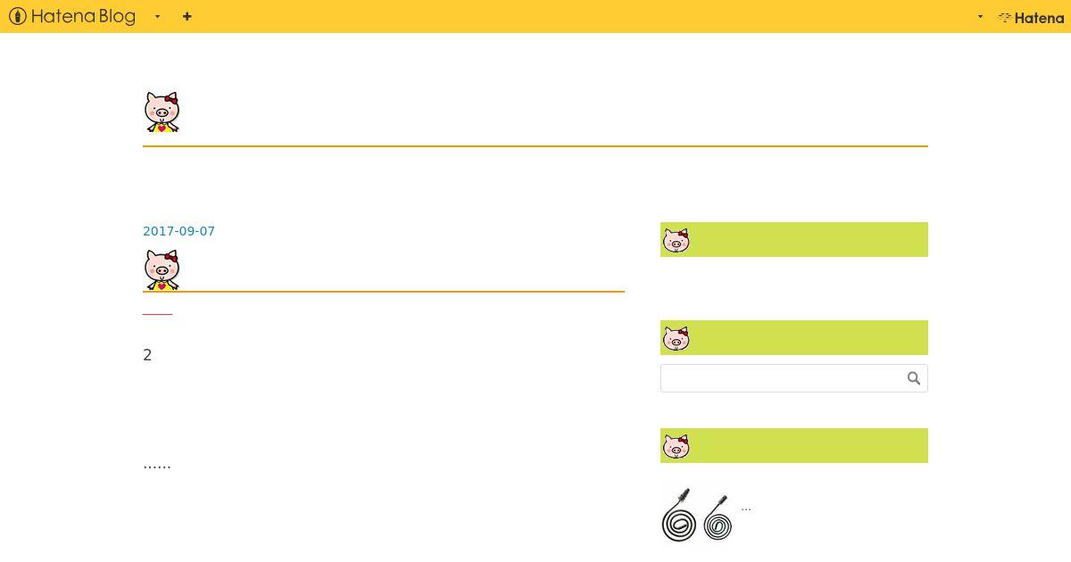Open the Hatena logo at top right

pos(1031,17)
